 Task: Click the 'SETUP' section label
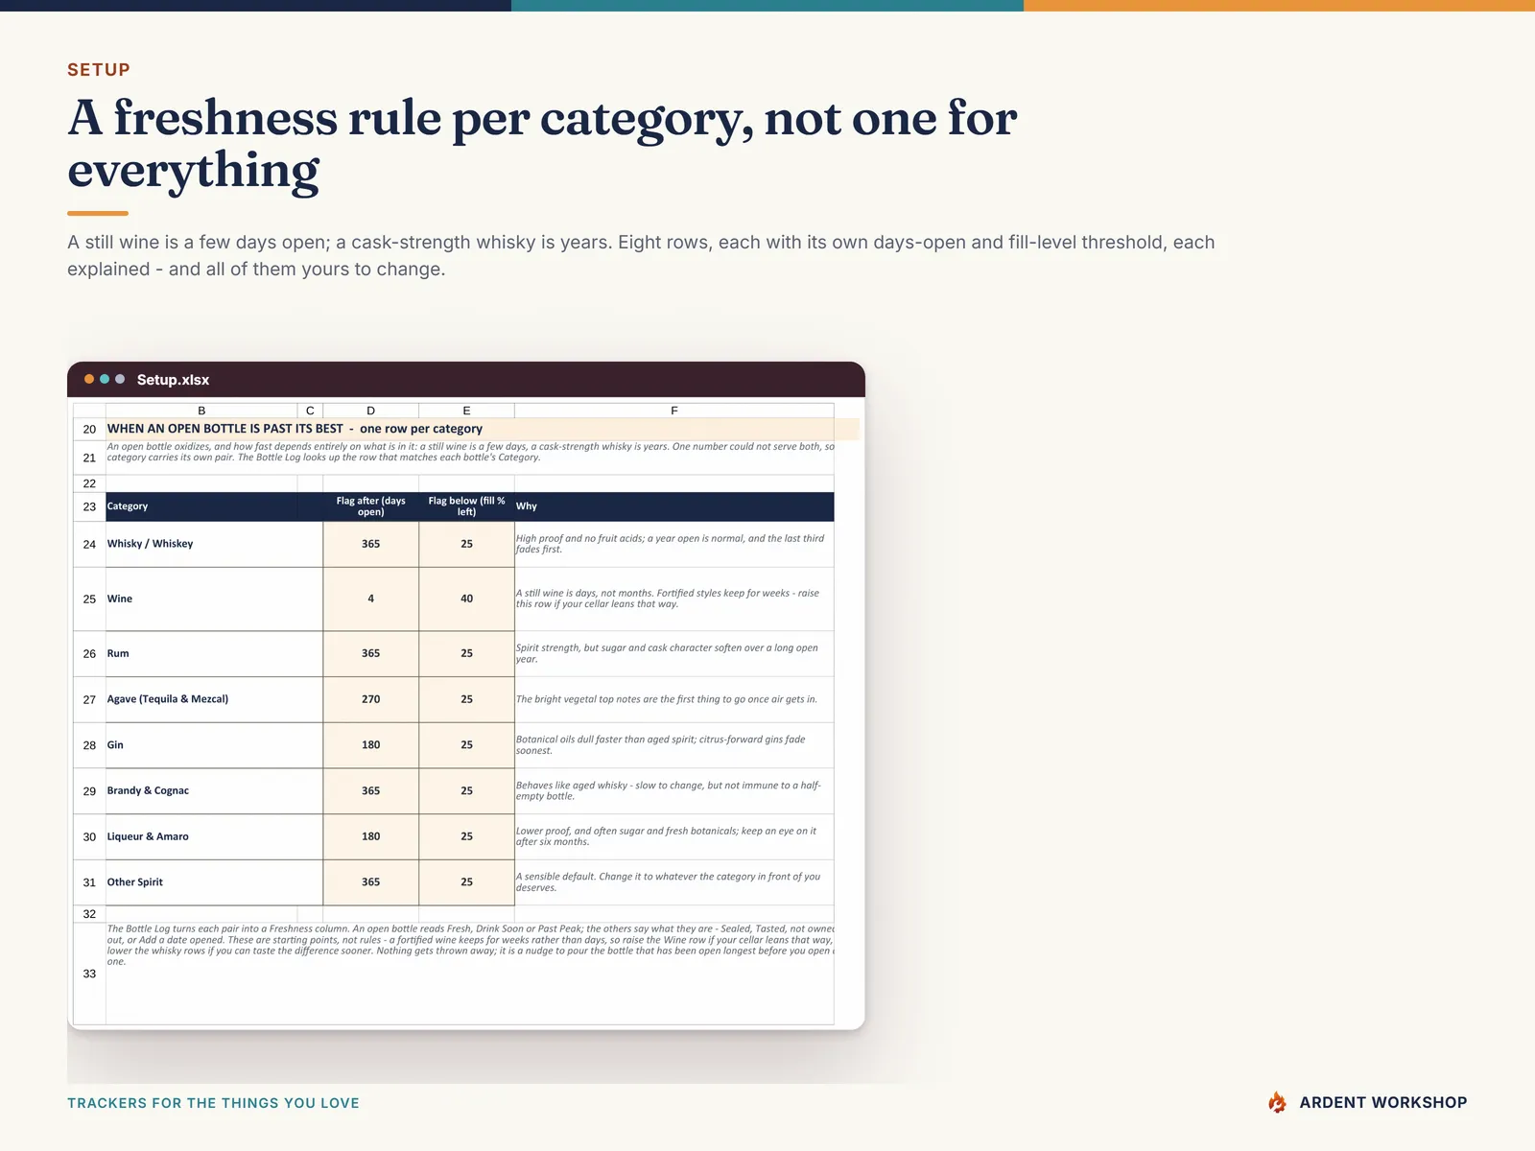(x=99, y=69)
